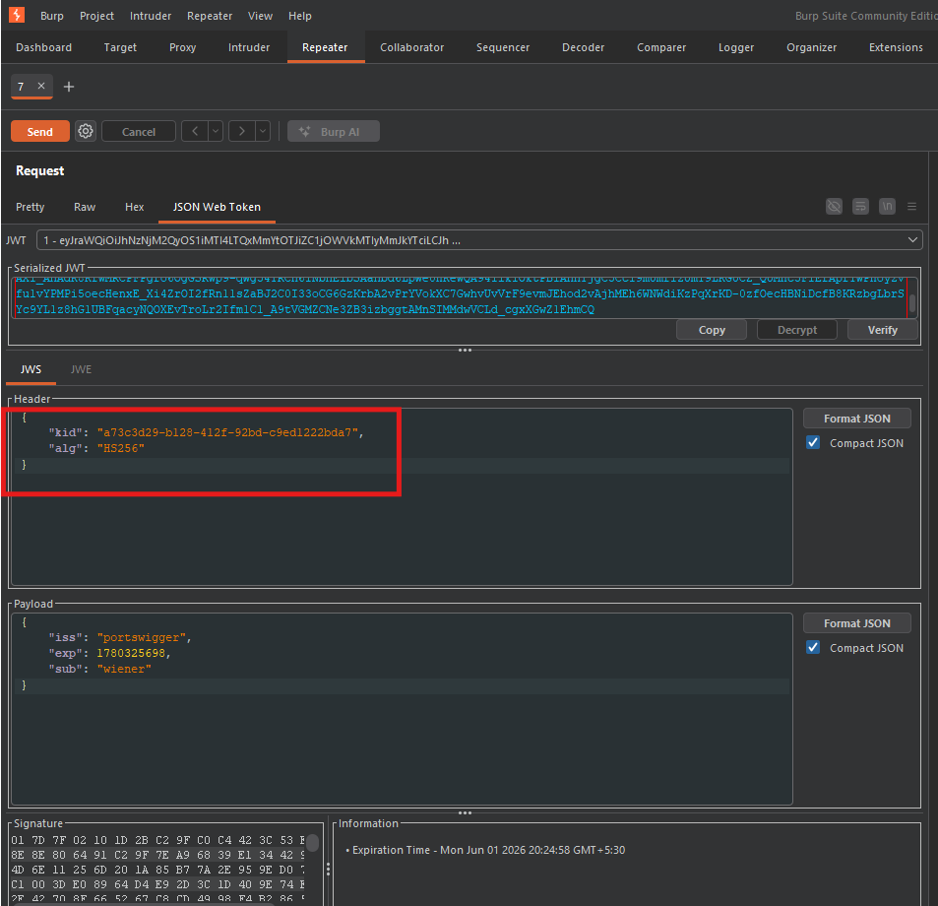Click the Signature hex scrollbar
Viewport: 938px width, 906px height.
(x=312, y=844)
